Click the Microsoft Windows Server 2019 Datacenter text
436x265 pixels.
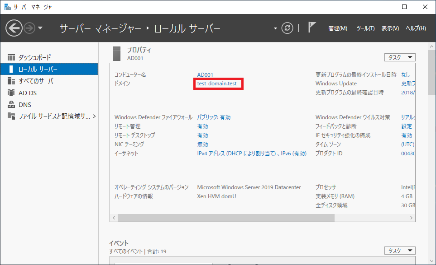click(249, 187)
